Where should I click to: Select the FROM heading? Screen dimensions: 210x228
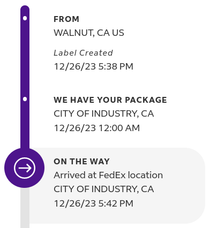pos(66,19)
